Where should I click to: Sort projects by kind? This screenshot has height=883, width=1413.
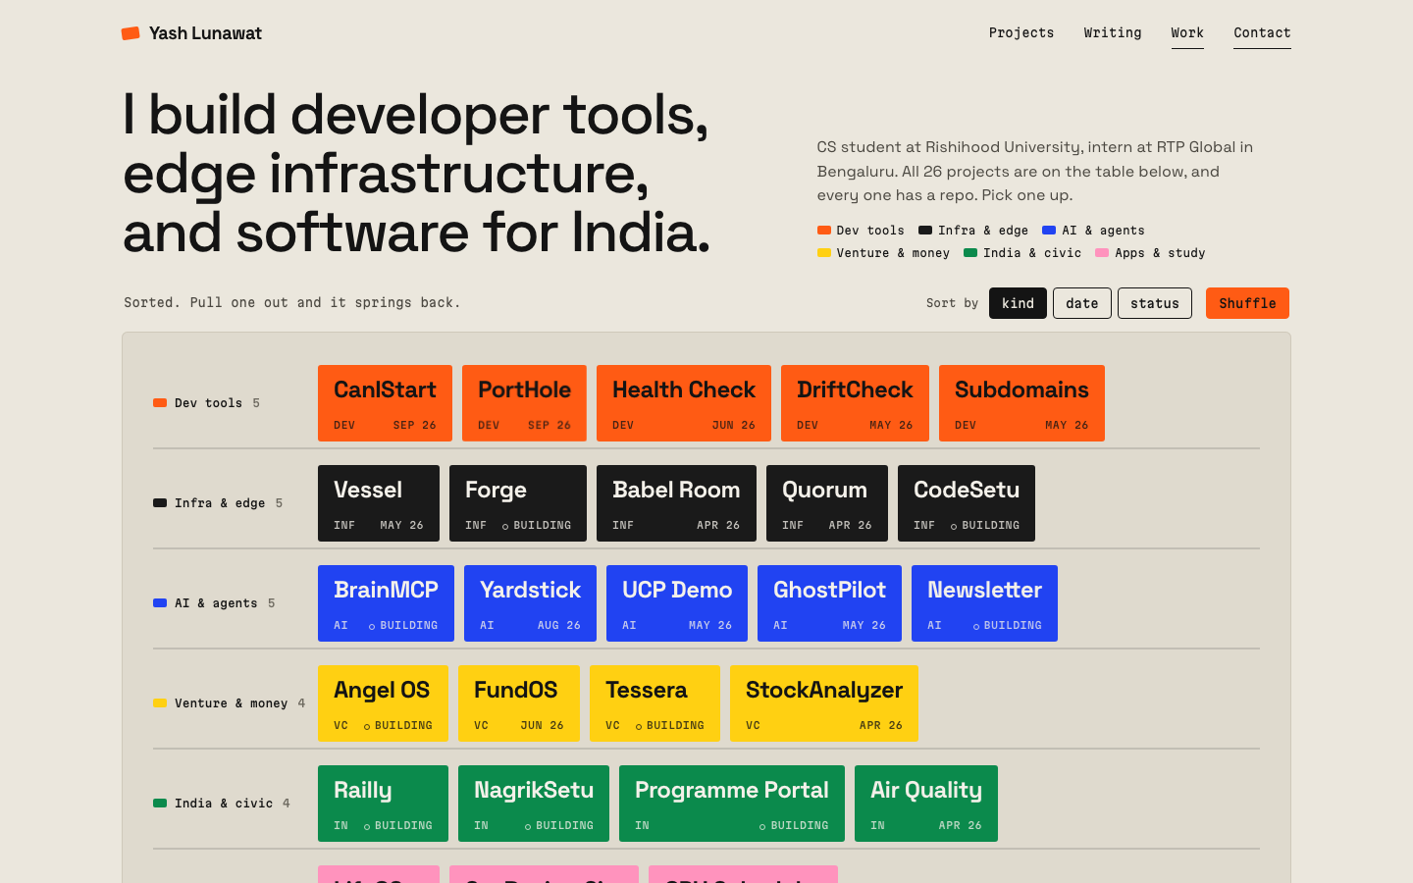pos(1018,303)
